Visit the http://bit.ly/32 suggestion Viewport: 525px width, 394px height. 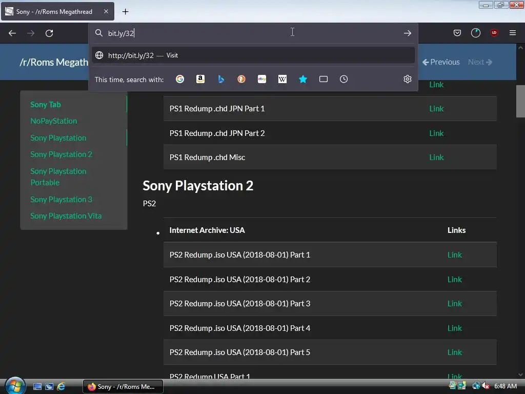pyautogui.click(x=253, y=55)
